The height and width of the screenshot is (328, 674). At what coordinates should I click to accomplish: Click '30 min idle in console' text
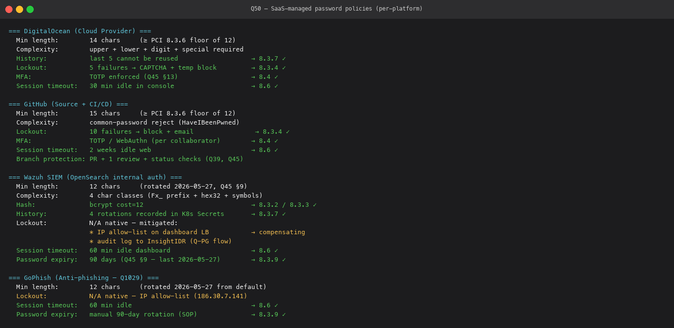pyautogui.click(x=132, y=86)
